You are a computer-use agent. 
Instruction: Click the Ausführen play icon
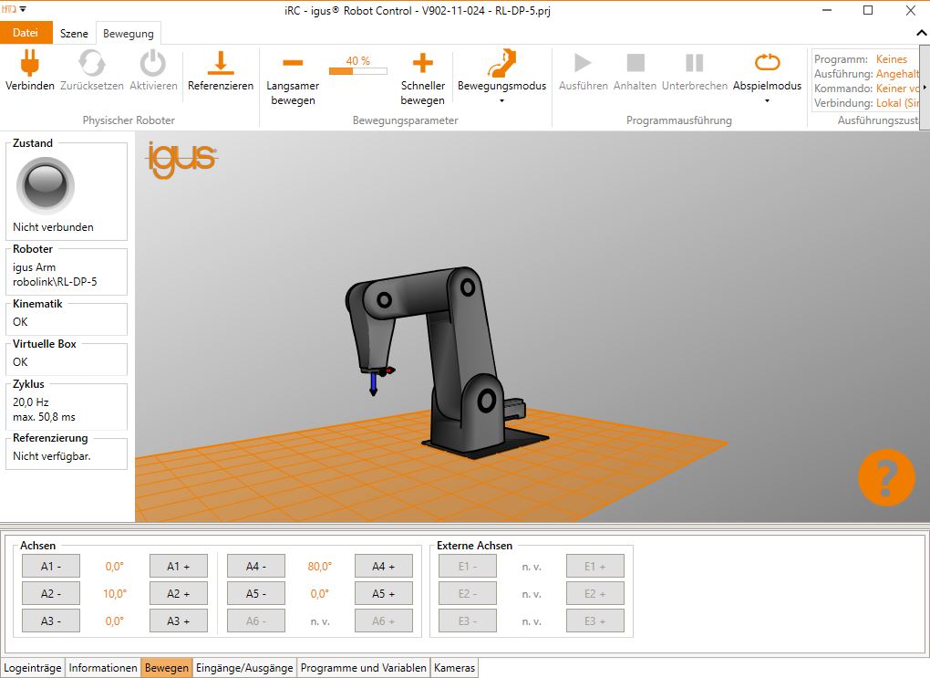(x=582, y=62)
